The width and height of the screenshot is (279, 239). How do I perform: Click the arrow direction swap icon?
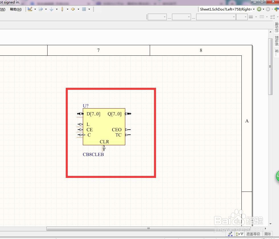[x=273, y=17]
